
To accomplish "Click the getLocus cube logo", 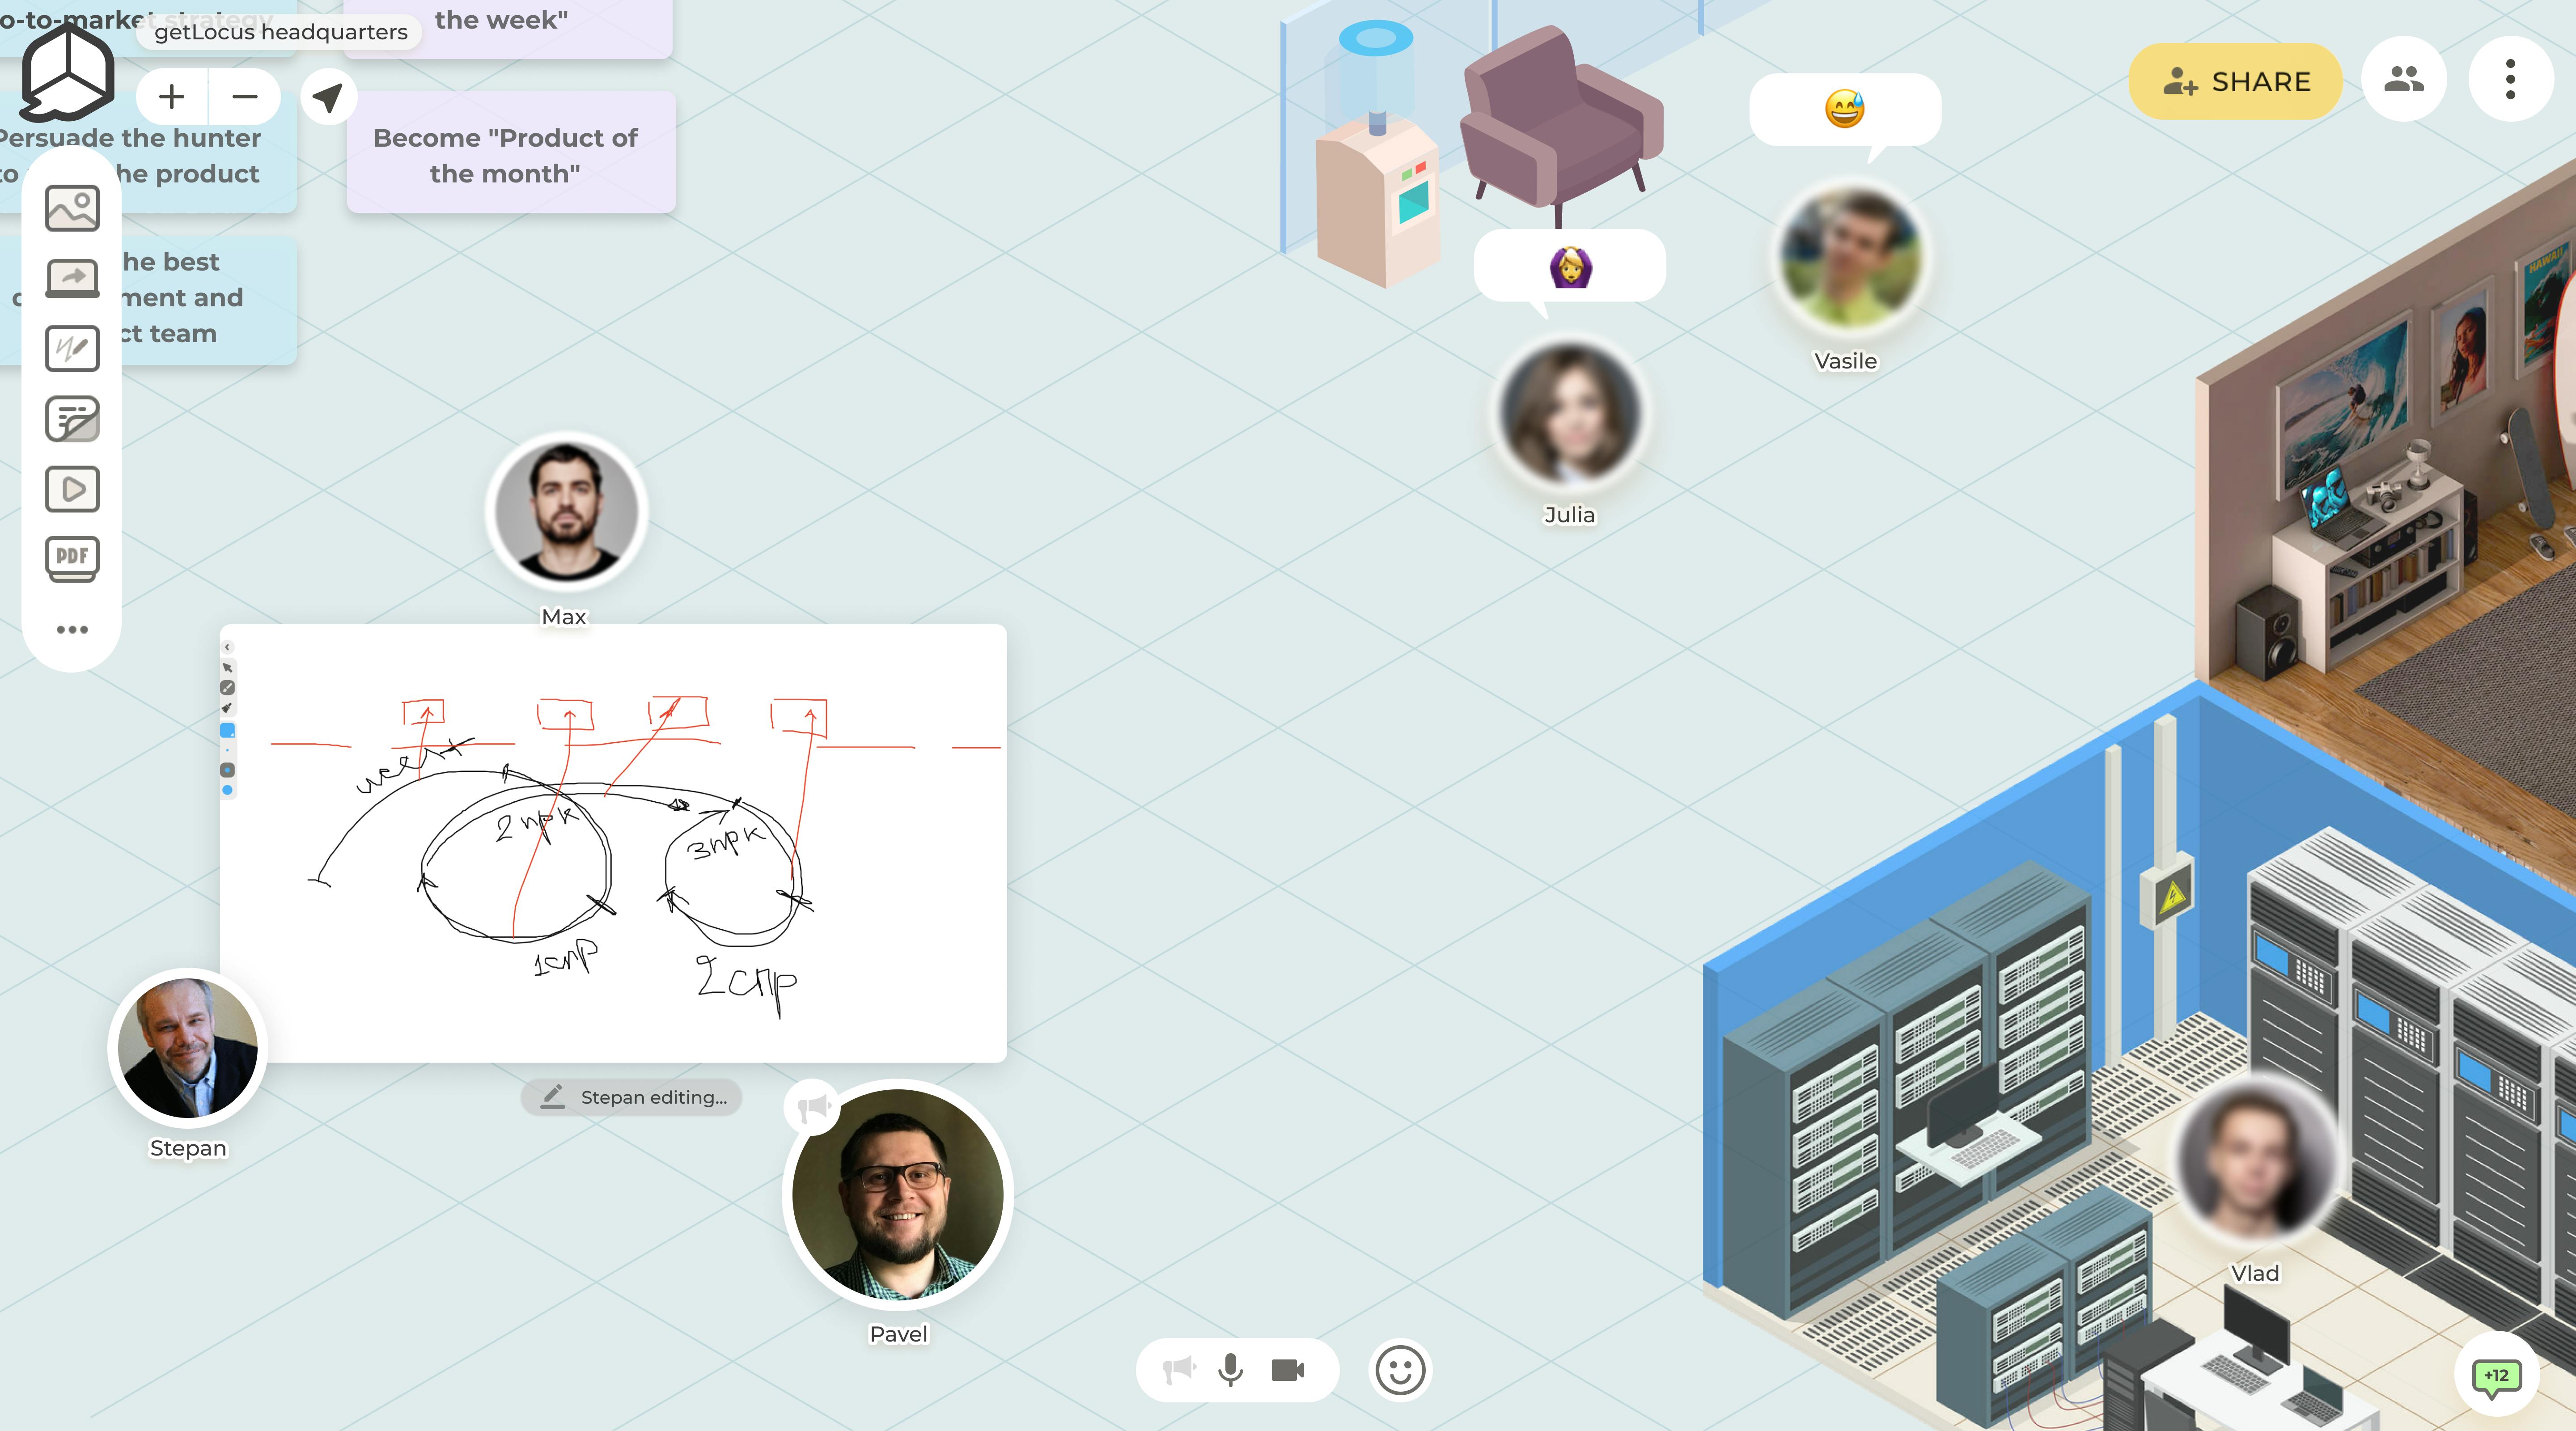I will click(x=68, y=72).
